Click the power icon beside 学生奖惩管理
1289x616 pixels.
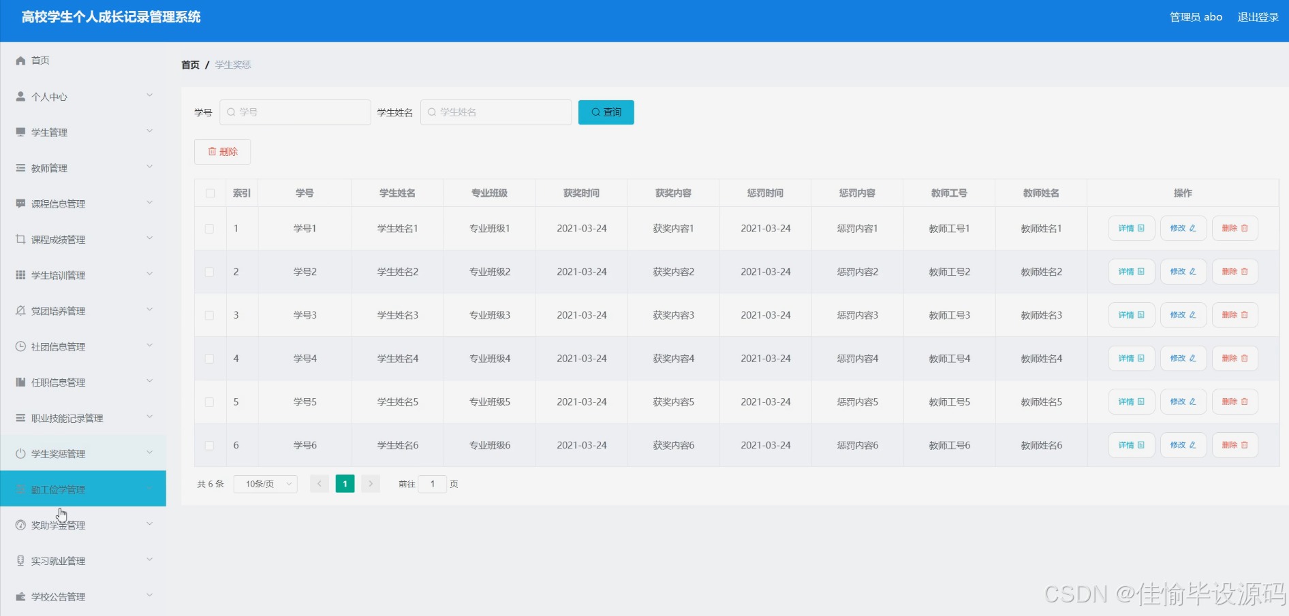click(20, 453)
